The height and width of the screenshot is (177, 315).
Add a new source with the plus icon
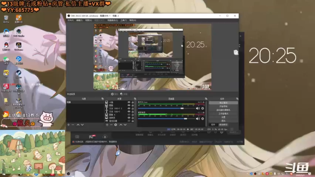107,125
